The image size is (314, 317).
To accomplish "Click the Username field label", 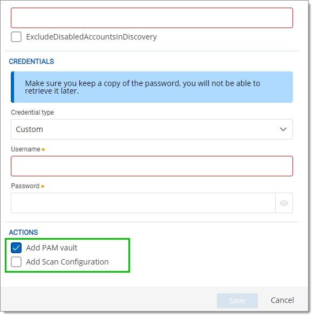I will click(x=25, y=149).
